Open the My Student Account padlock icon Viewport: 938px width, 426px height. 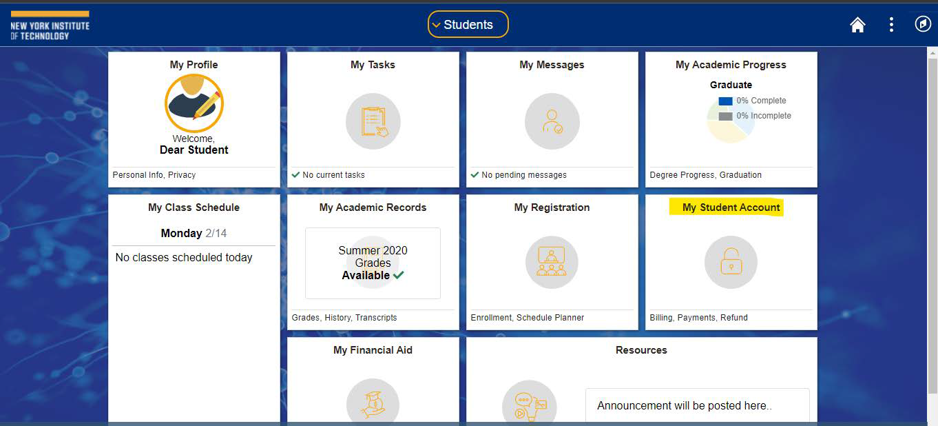coord(731,263)
